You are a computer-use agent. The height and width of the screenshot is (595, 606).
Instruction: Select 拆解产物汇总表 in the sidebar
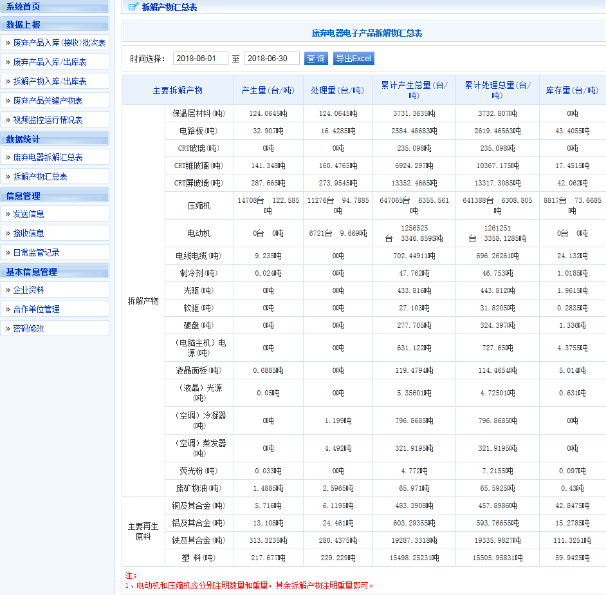40,177
